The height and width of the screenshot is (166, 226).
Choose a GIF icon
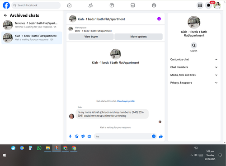tap(89, 136)
